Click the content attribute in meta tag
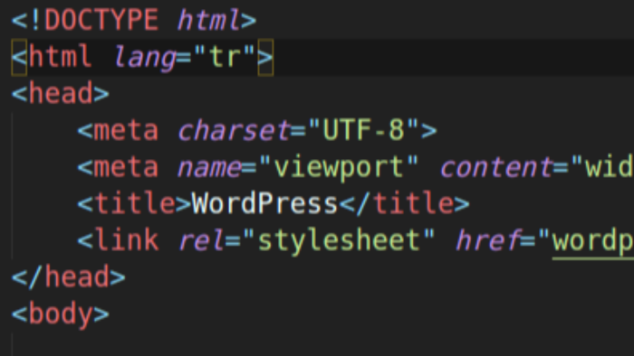Image resolution: width=634 pixels, height=356 pixels. (496, 167)
